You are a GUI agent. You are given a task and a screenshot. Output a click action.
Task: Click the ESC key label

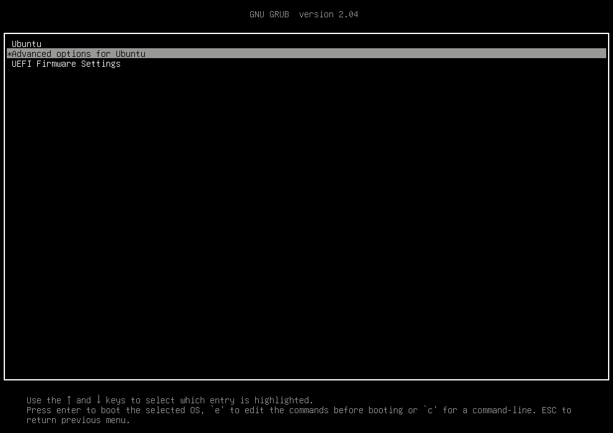pyautogui.click(x=549, y=410)
